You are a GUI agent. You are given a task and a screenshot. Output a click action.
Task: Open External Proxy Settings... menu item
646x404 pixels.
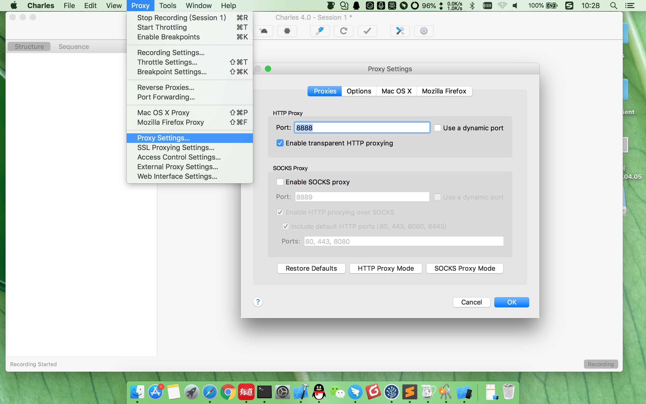[190, 167]
